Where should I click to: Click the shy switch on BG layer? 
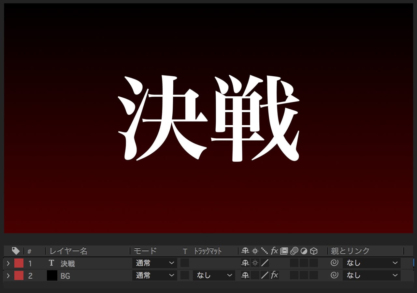(245, 275)
